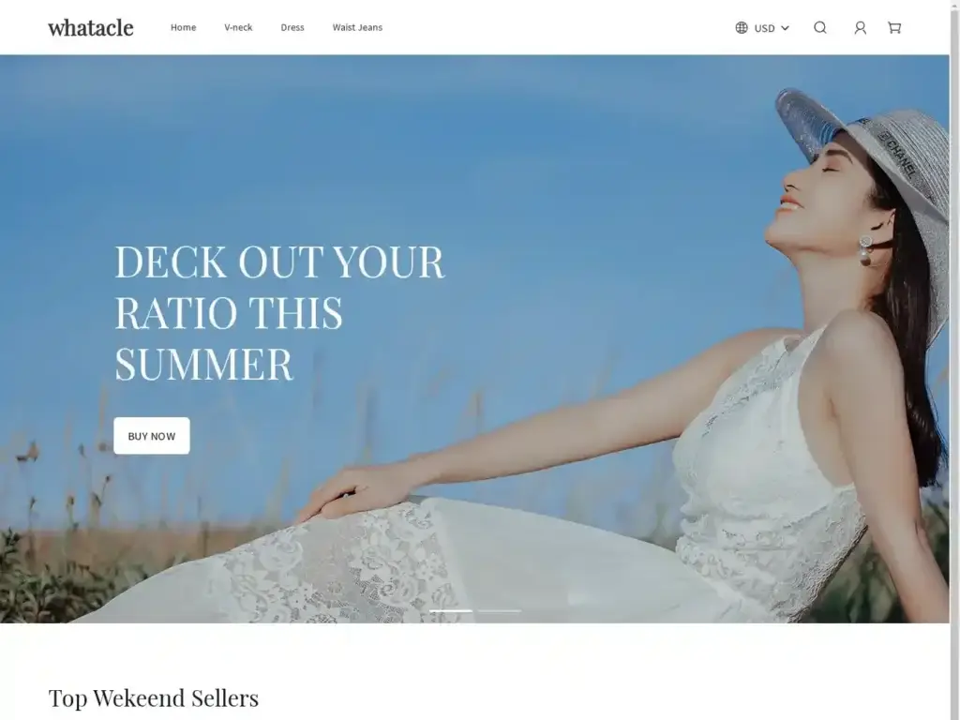The image size is (960, 720).
Task: Open the user account icon
Action: click(x=861, y=27)
